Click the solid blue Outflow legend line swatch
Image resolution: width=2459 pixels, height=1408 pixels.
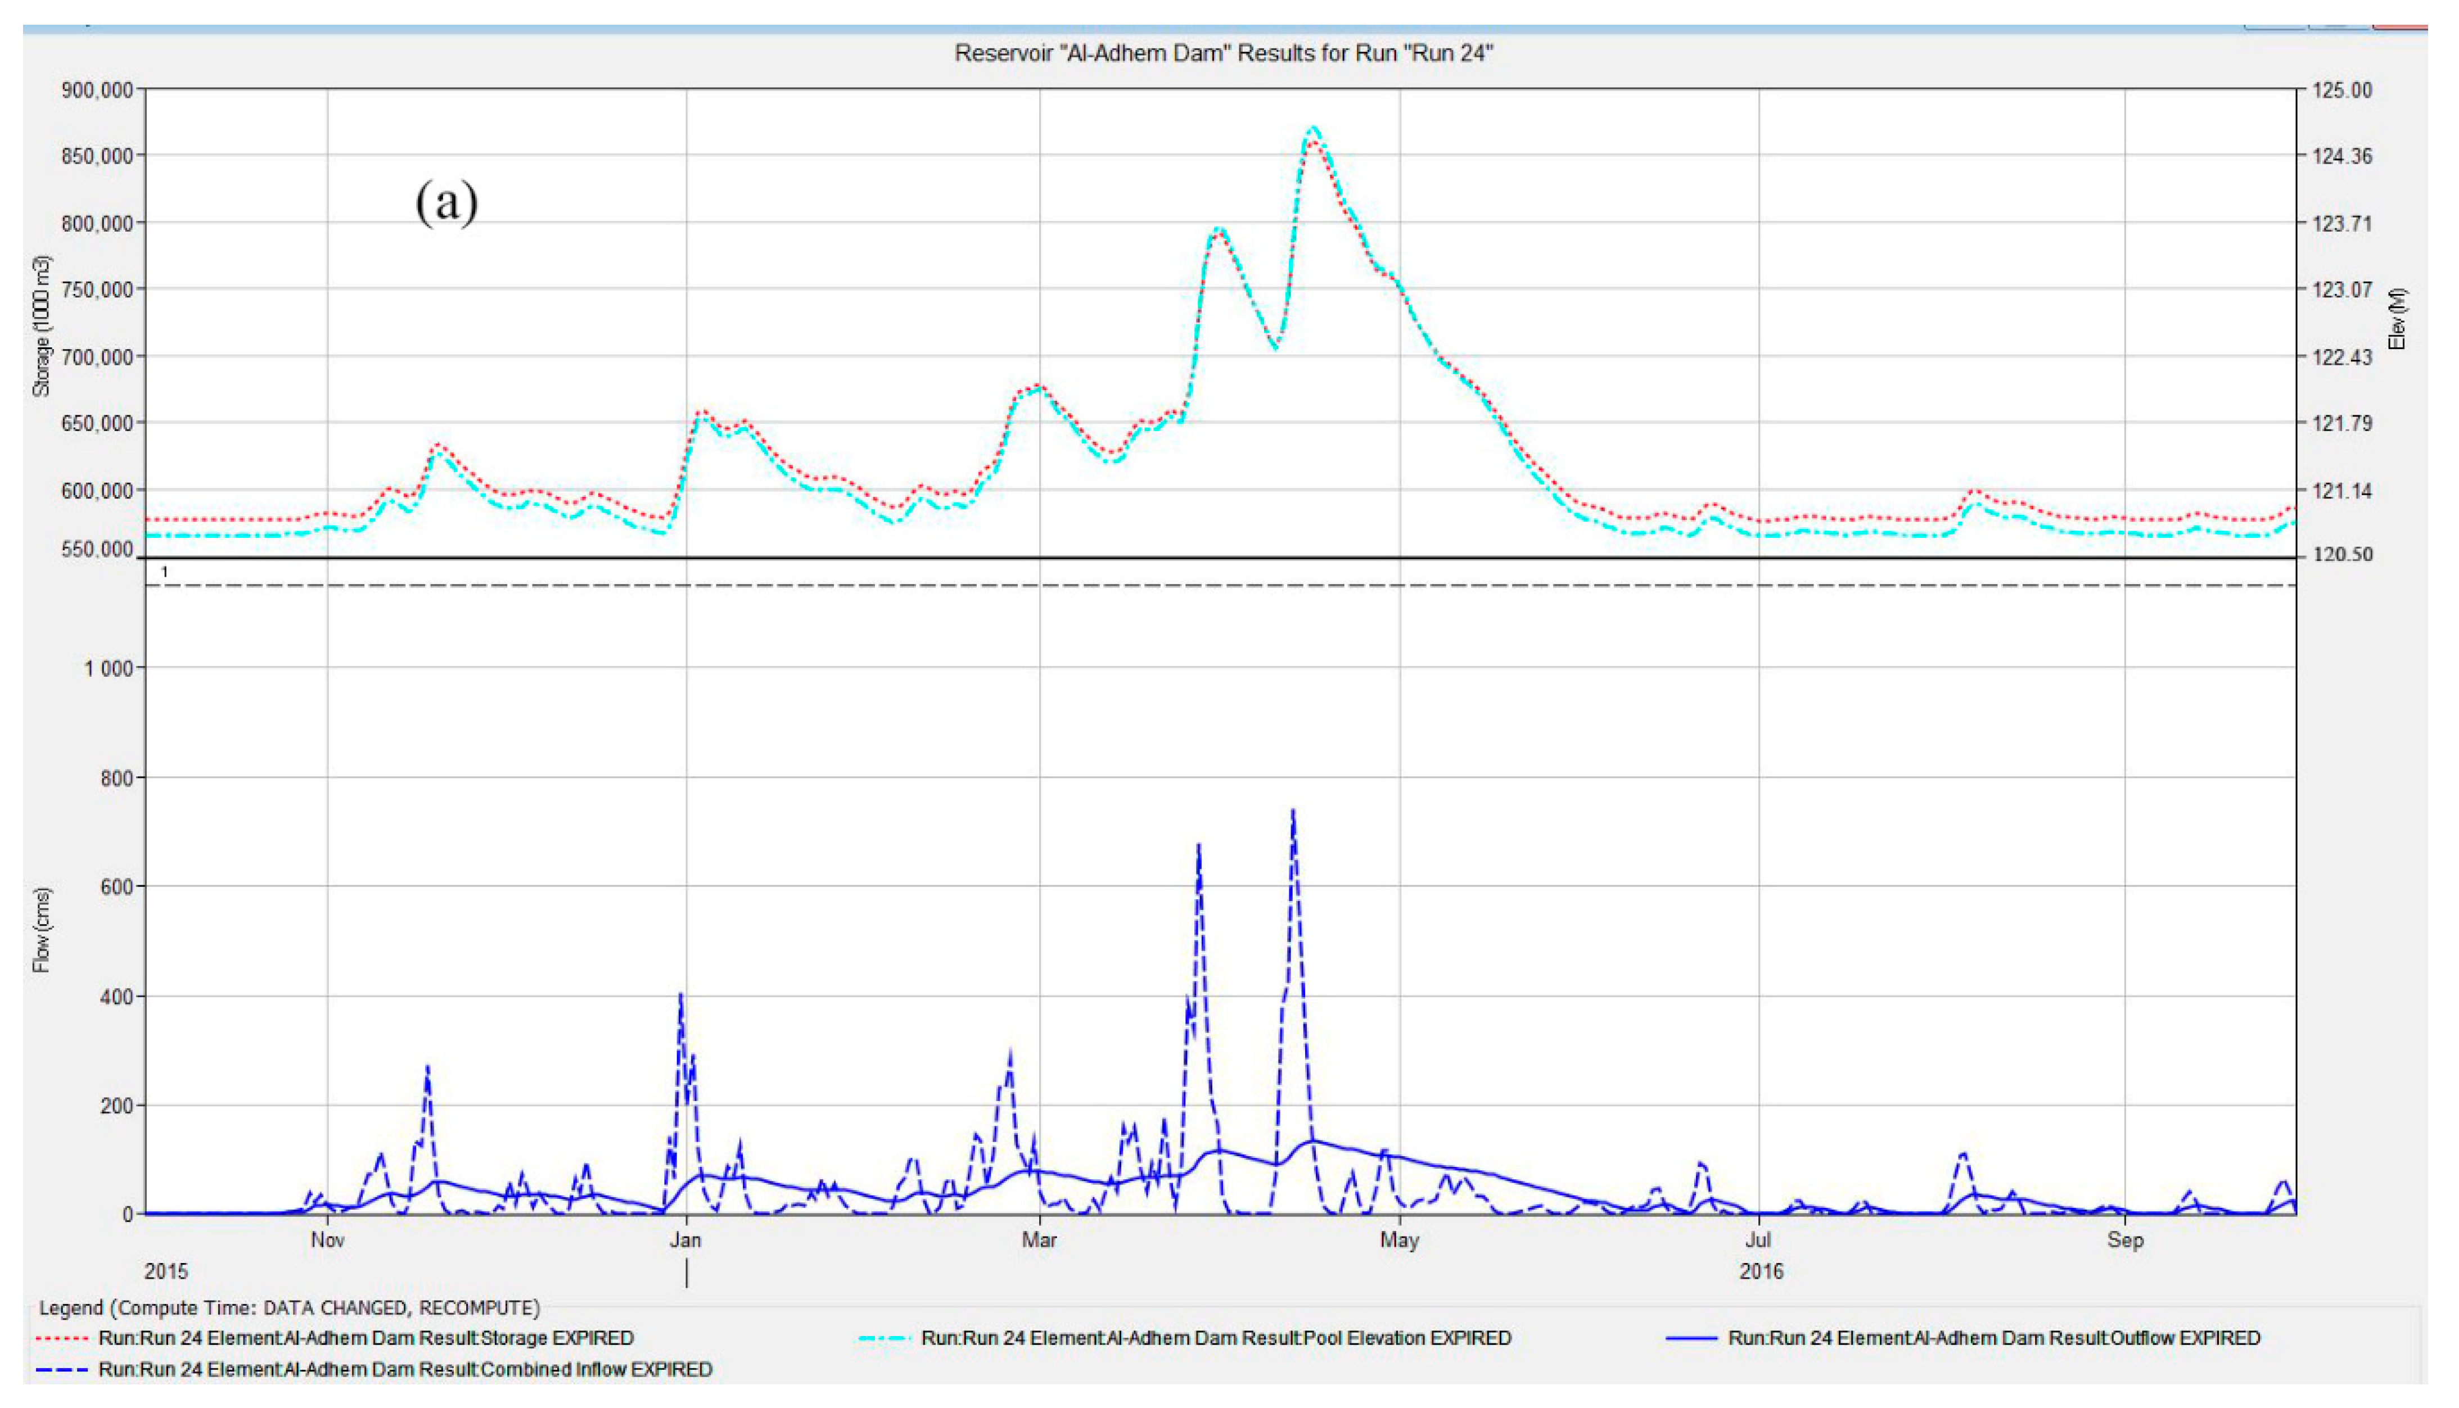point(1691,1338)
